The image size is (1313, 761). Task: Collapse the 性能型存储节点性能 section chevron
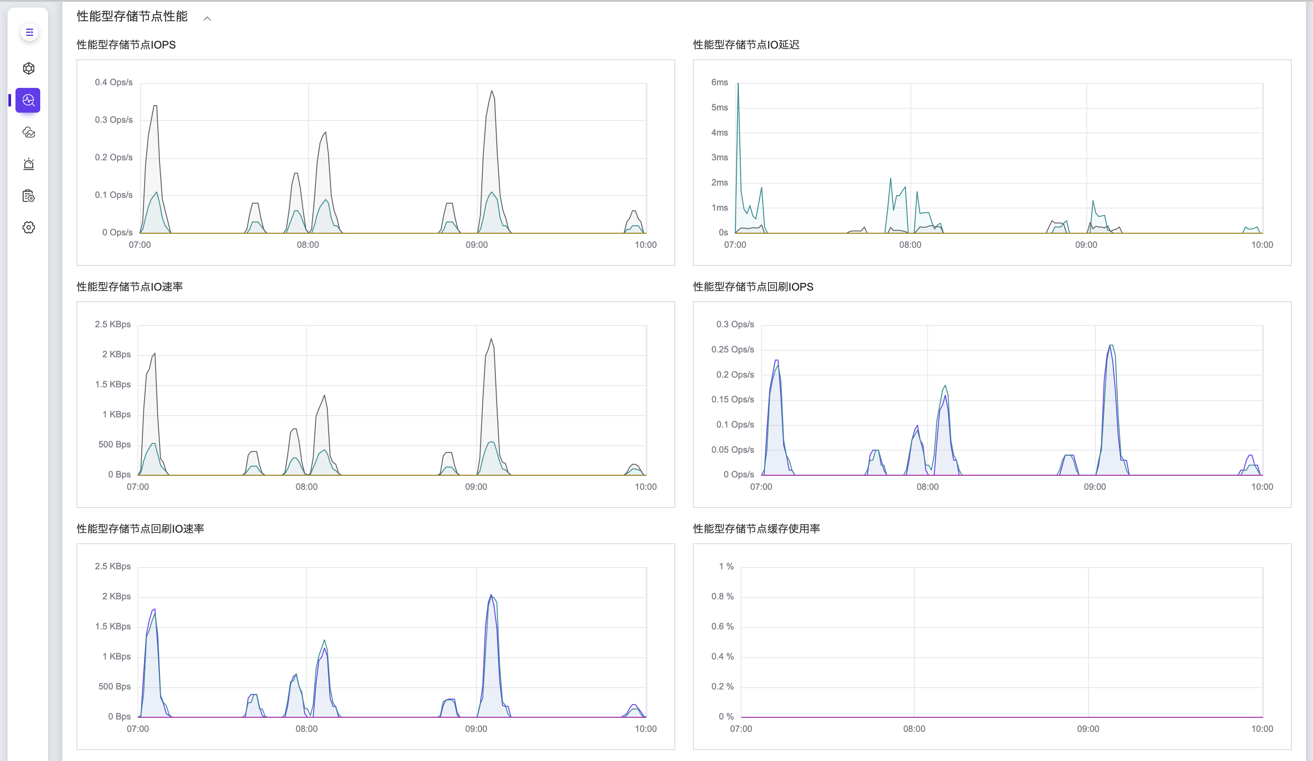(207, 18)
